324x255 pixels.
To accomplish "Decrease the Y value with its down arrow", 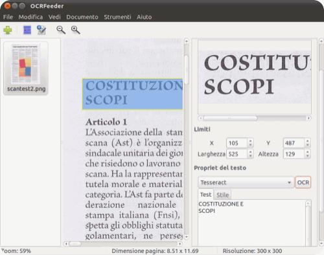I will point(307,145).
